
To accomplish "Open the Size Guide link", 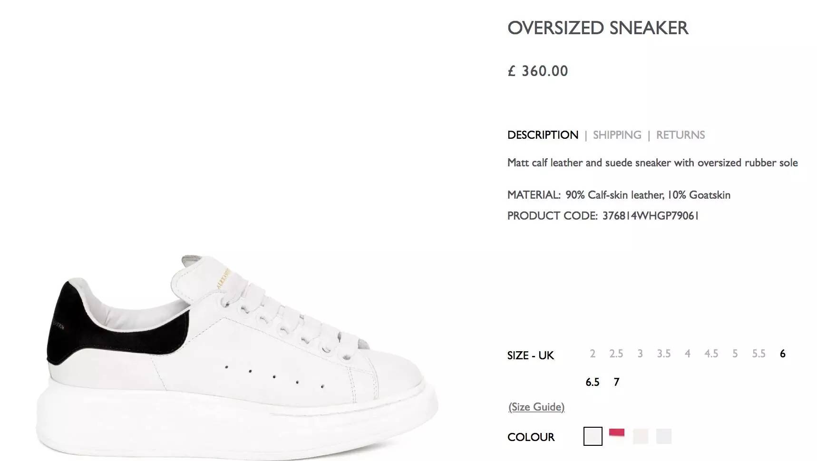I will [x=536, y=407].
